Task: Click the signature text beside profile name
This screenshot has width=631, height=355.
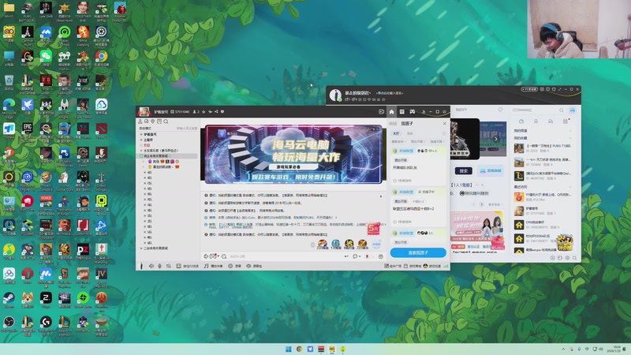Action: click(390, 93)
